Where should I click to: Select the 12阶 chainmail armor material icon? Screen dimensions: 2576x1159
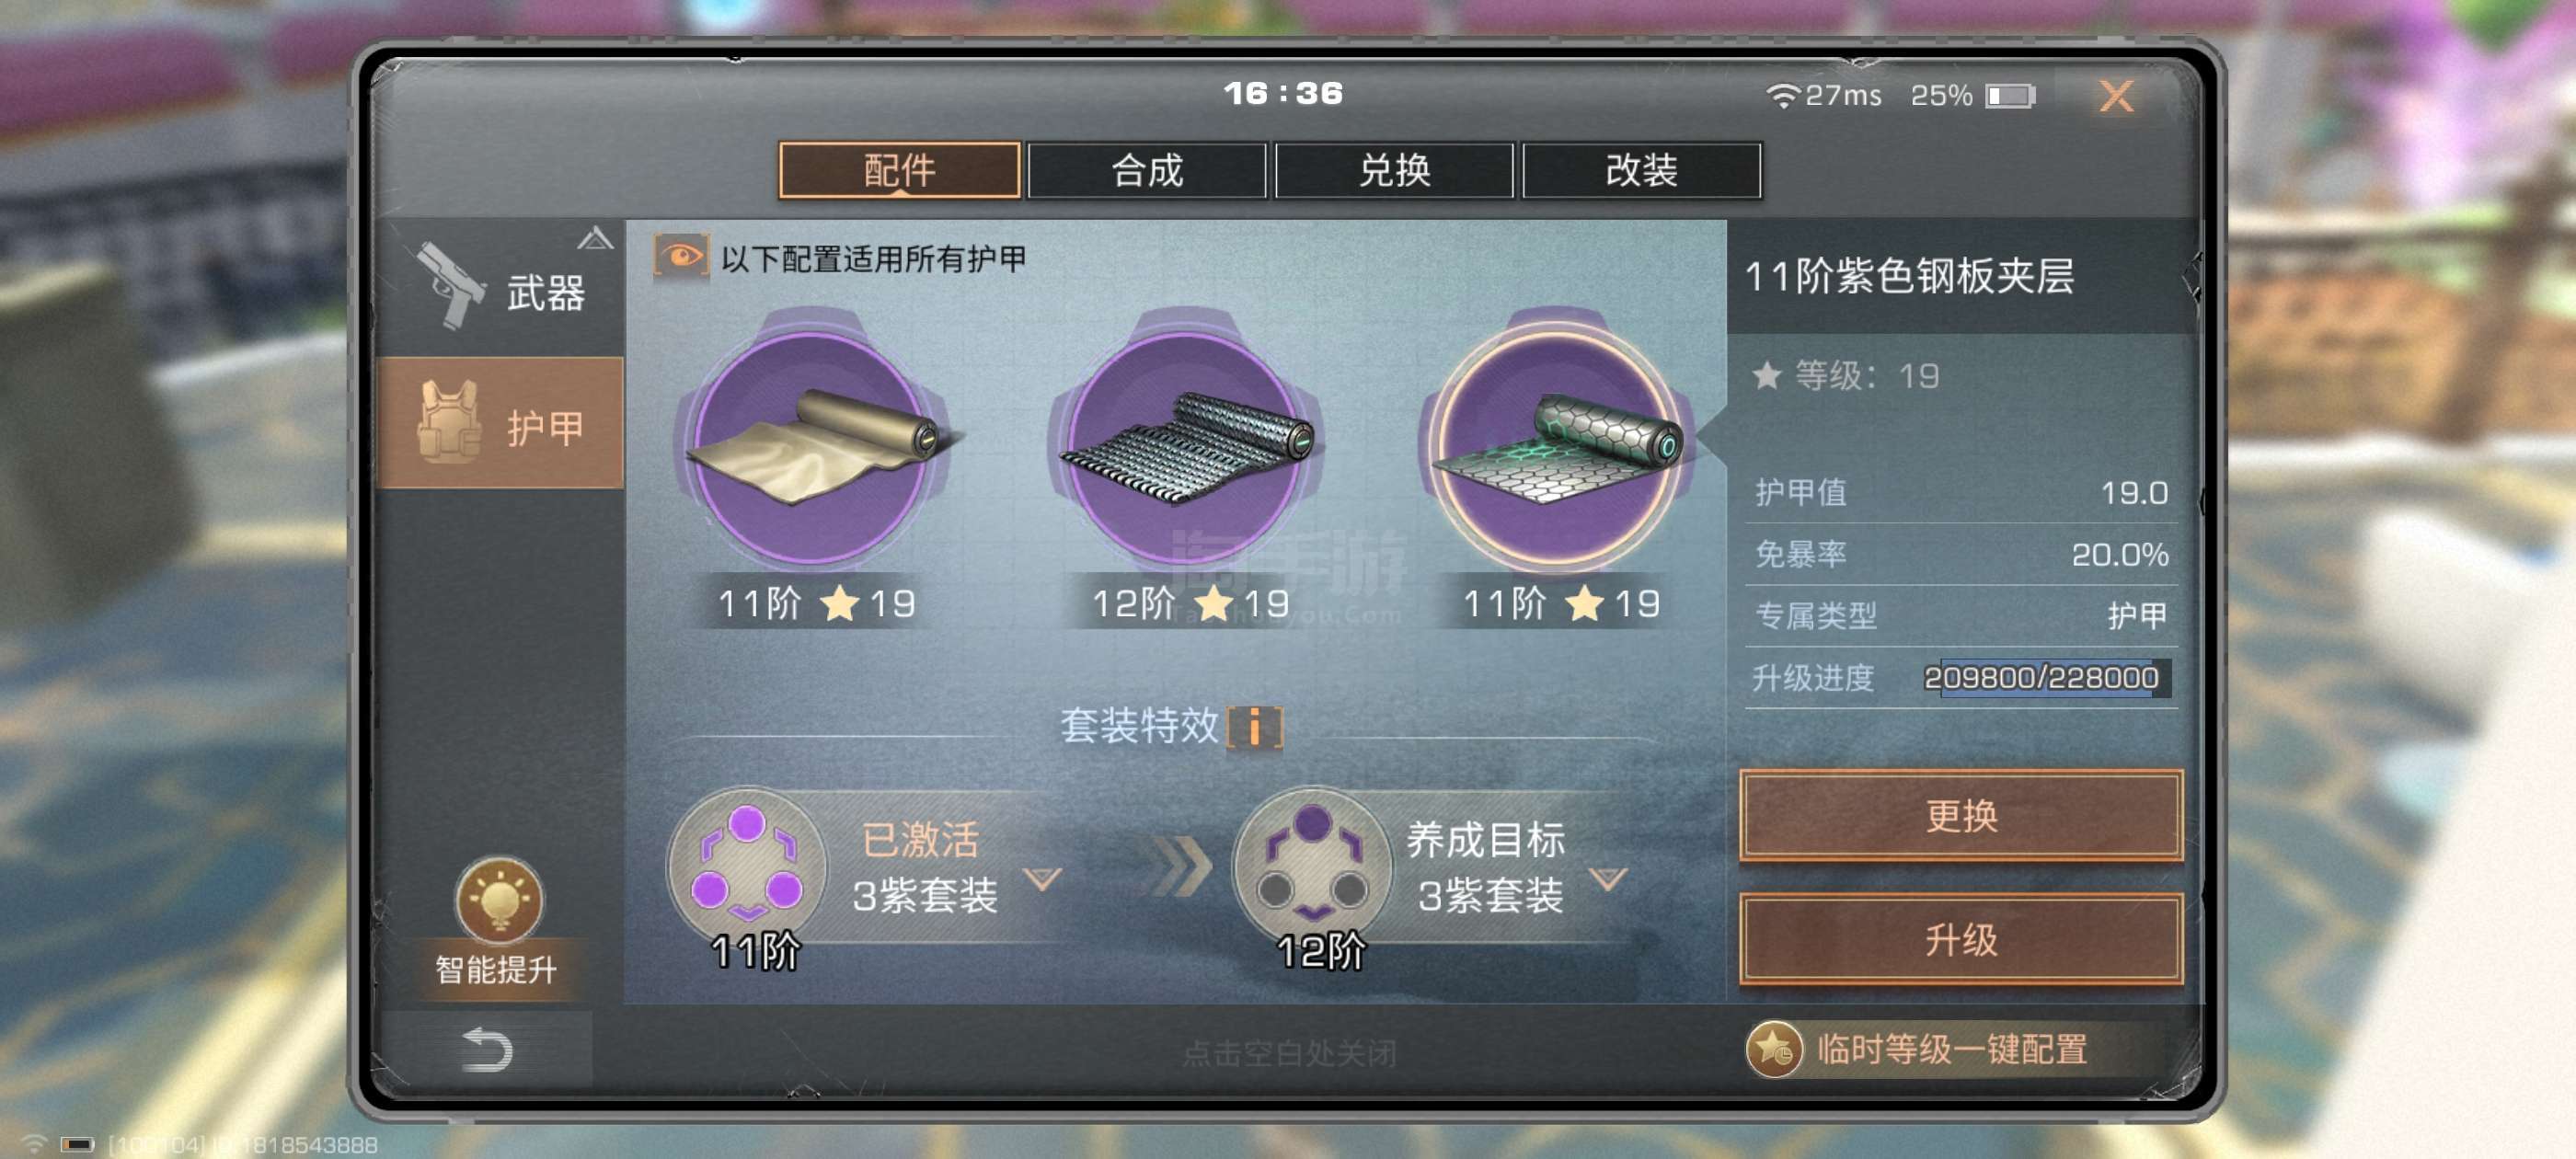tap(1186, 447)
